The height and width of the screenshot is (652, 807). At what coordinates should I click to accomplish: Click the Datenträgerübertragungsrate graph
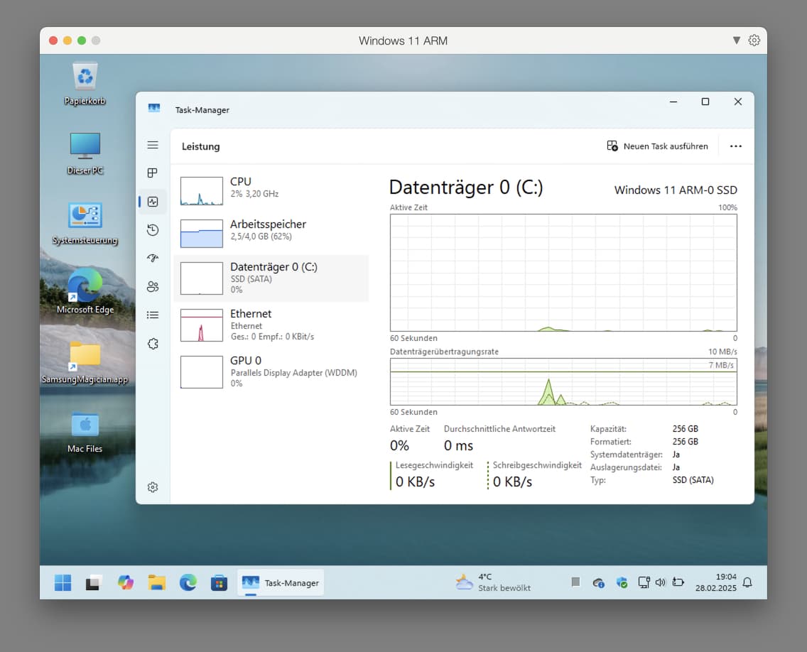[x=563, y=382]
